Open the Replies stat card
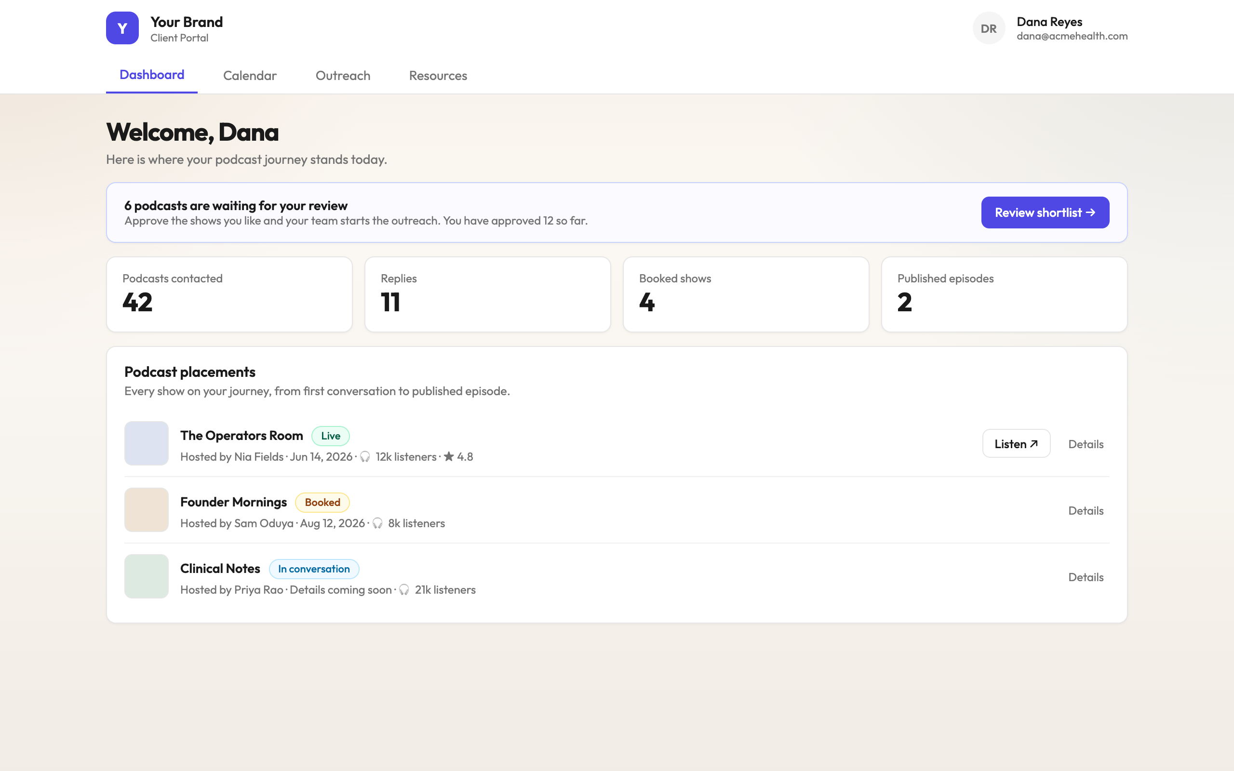The width and height of the screenshot is (1234, 771). [487, 294]
